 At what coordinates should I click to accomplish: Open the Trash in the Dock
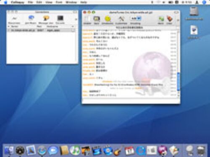pyautogui.click(x=201, y=150)
